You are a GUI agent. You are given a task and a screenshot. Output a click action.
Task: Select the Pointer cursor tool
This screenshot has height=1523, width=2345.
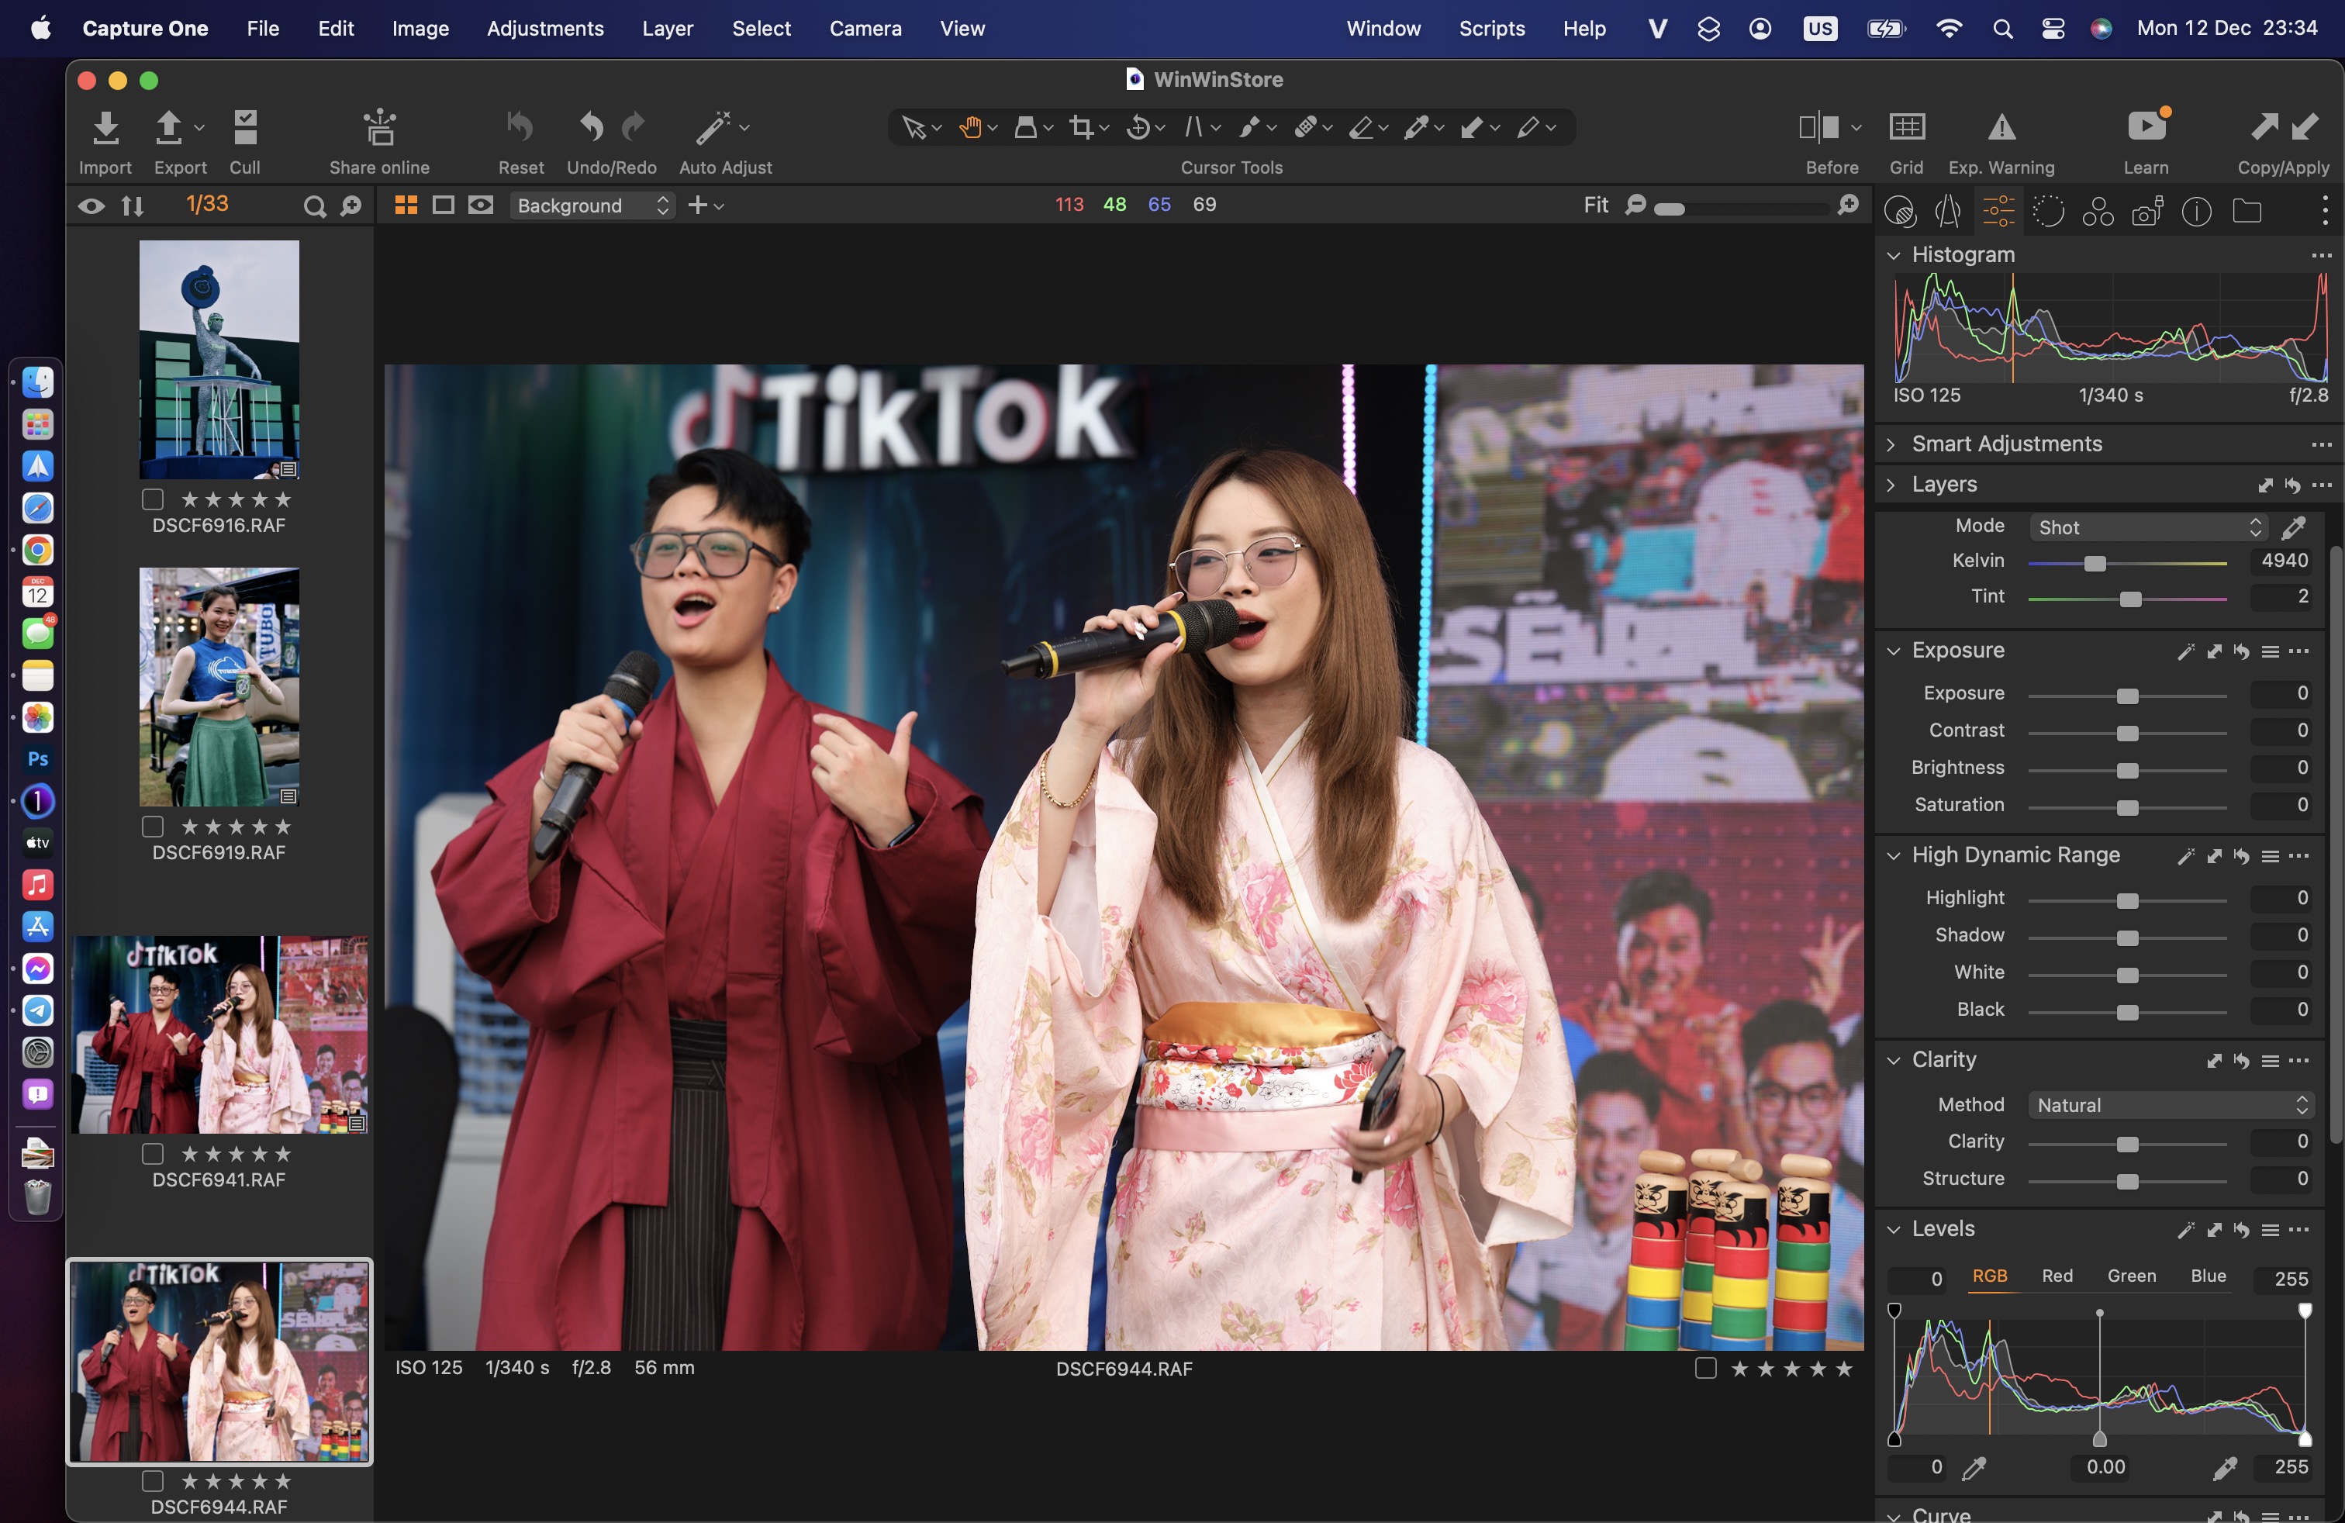click(x=913, y=127)
